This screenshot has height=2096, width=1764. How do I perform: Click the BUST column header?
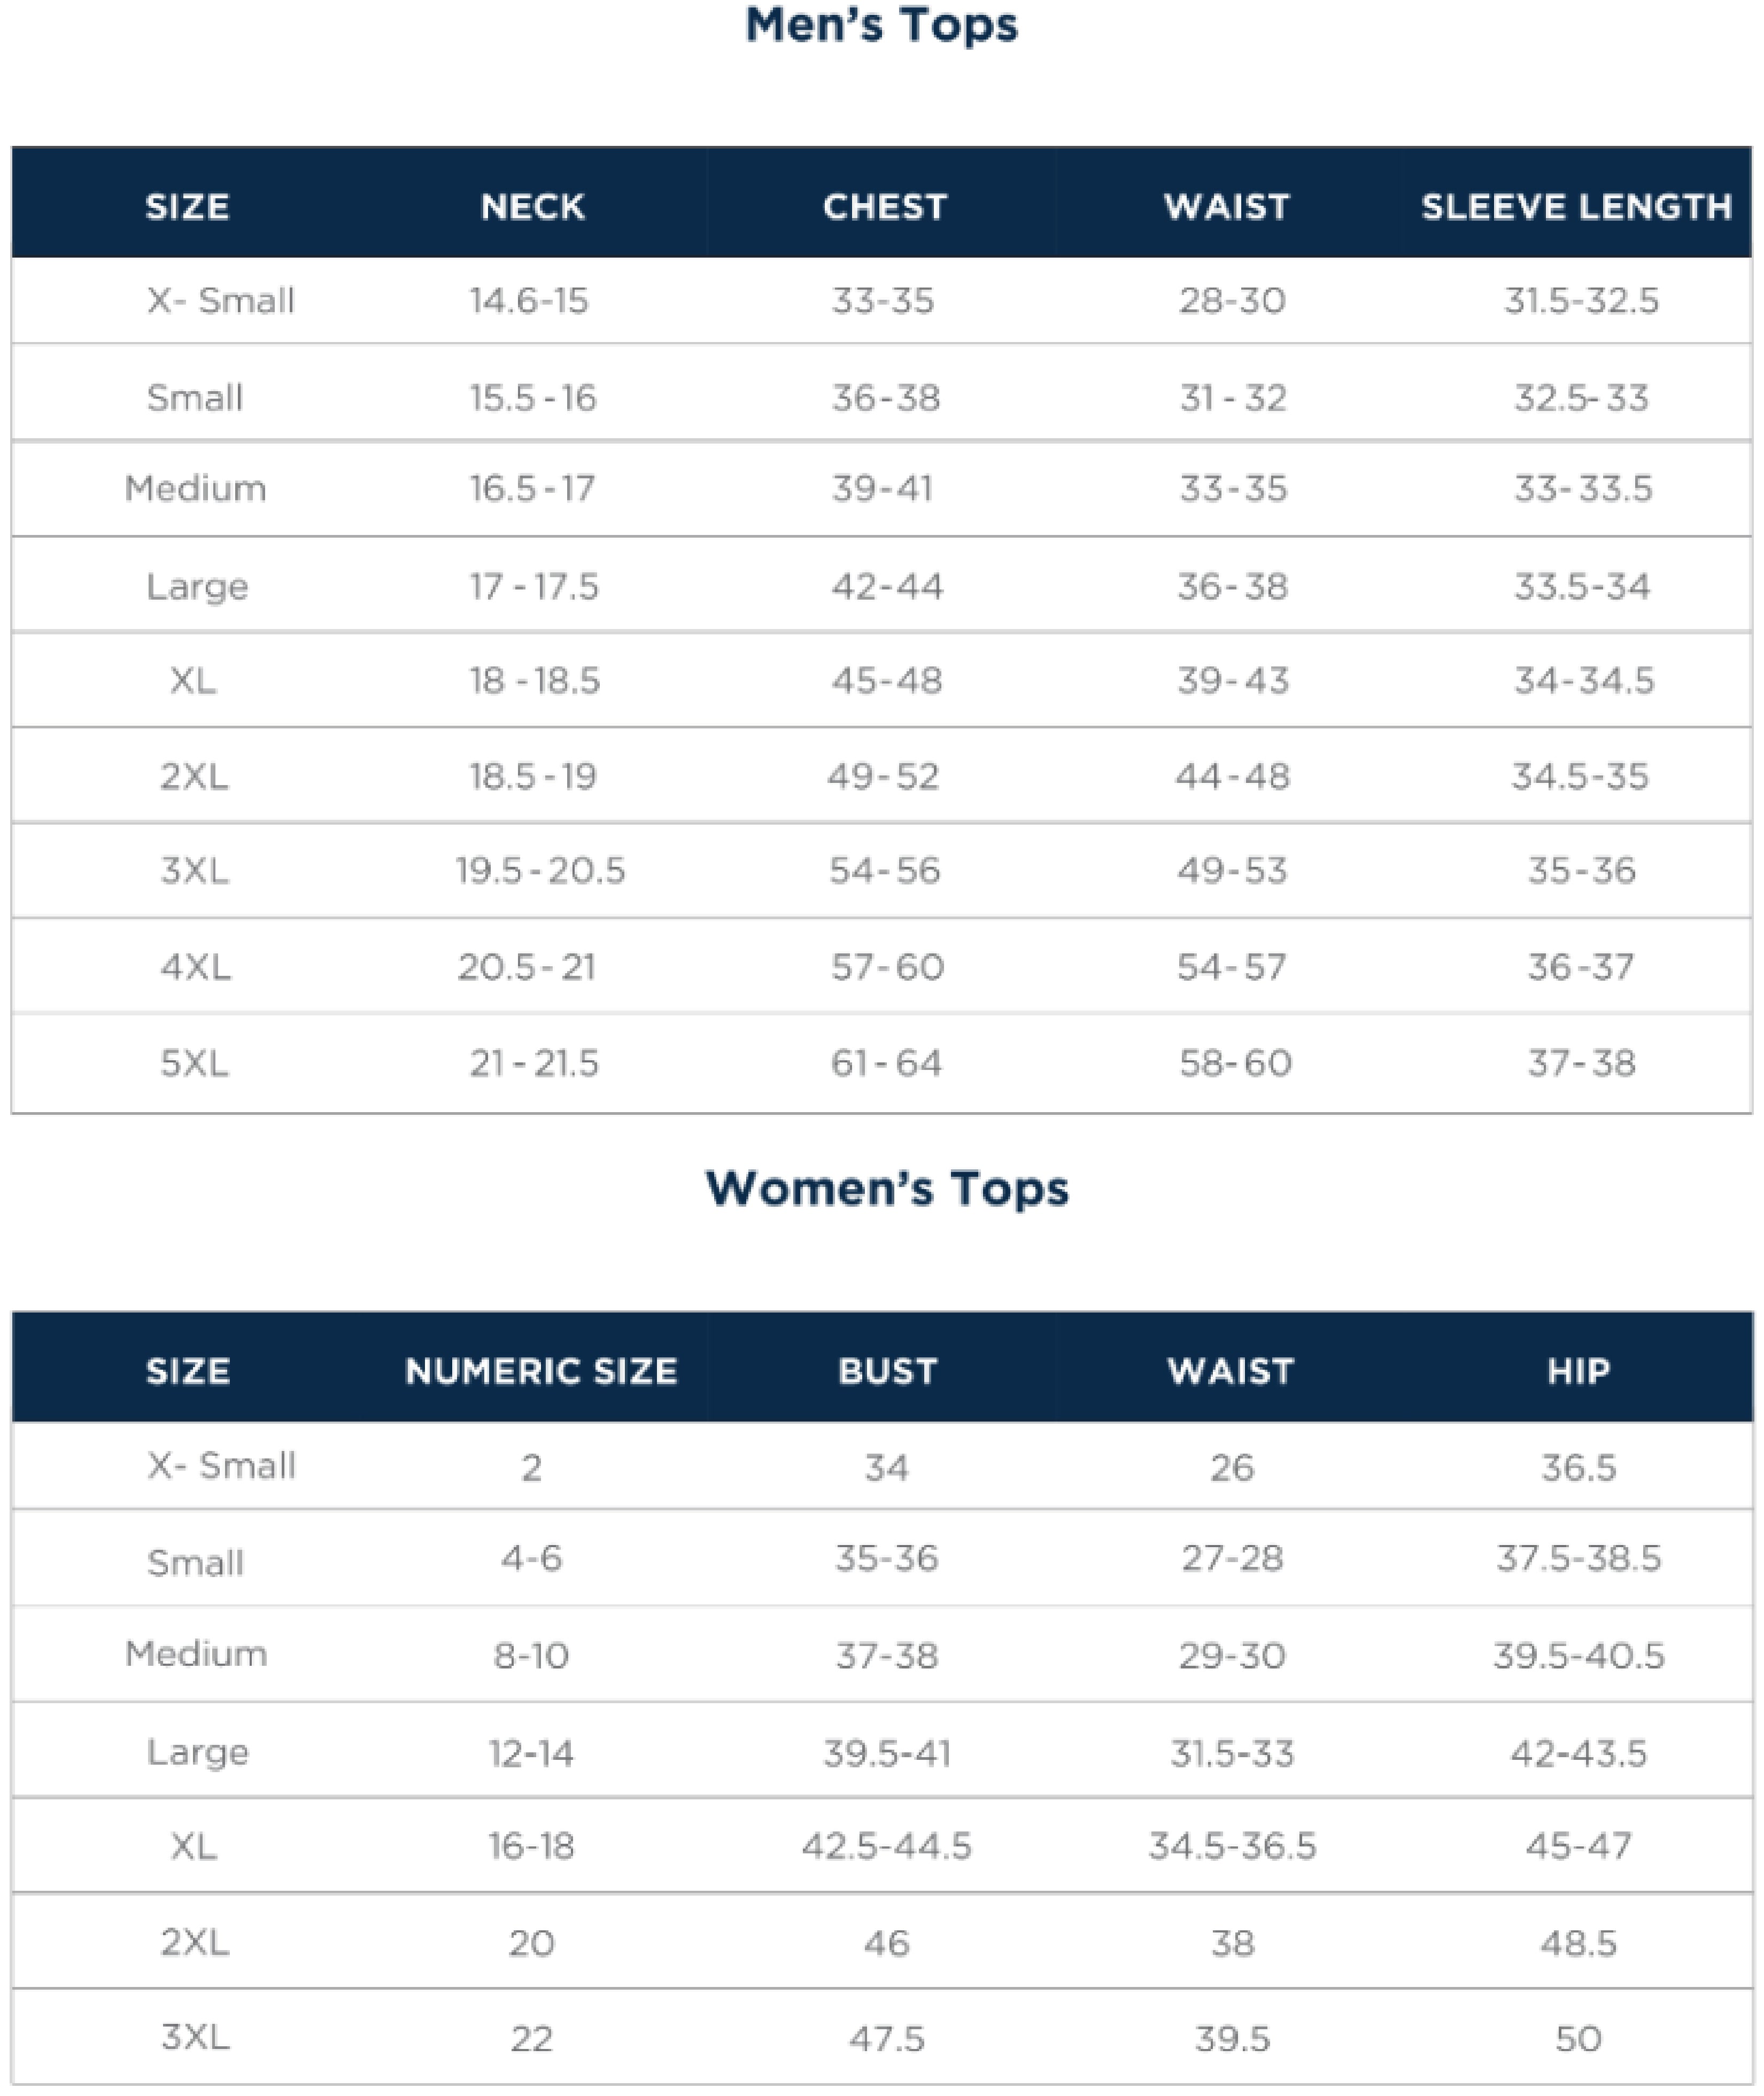(887, 1370)
